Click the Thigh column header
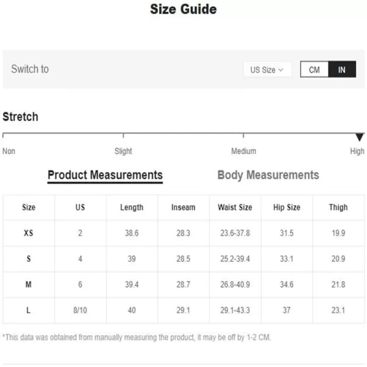Image resolution: width=367 pixels, height=367 pixels. [x=338, y=207]
